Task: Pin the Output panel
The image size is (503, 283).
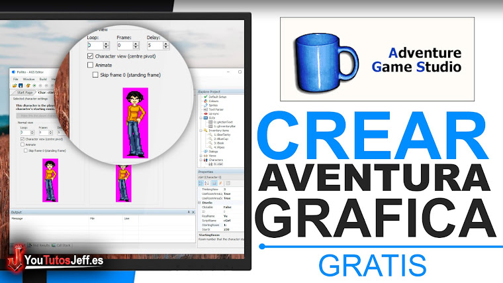Action: coord(189,212)
